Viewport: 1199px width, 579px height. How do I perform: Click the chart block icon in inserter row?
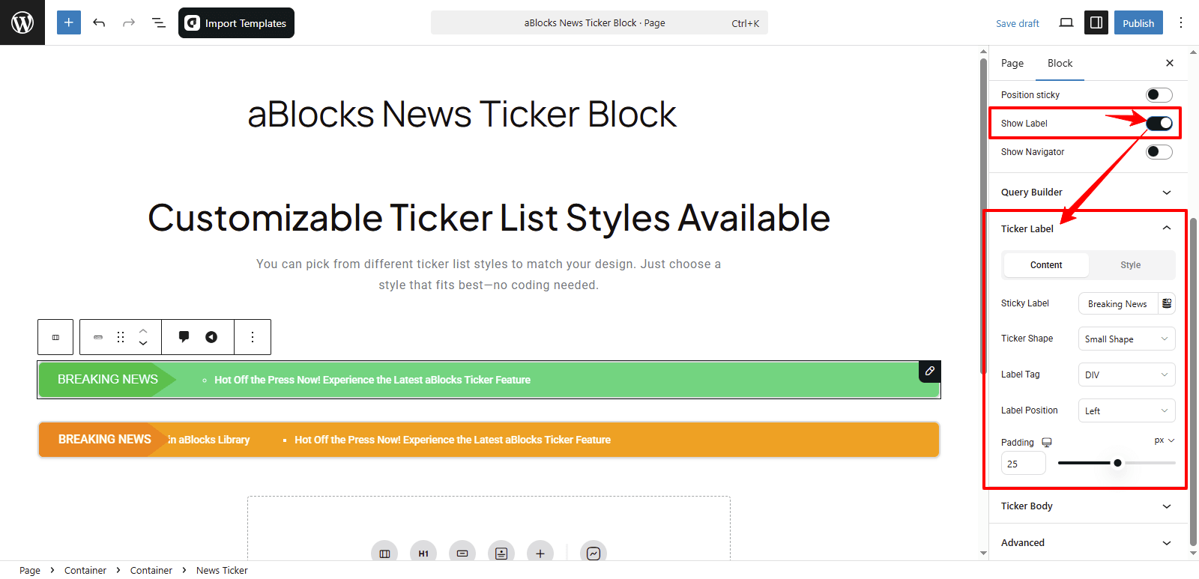pos(594,554)
